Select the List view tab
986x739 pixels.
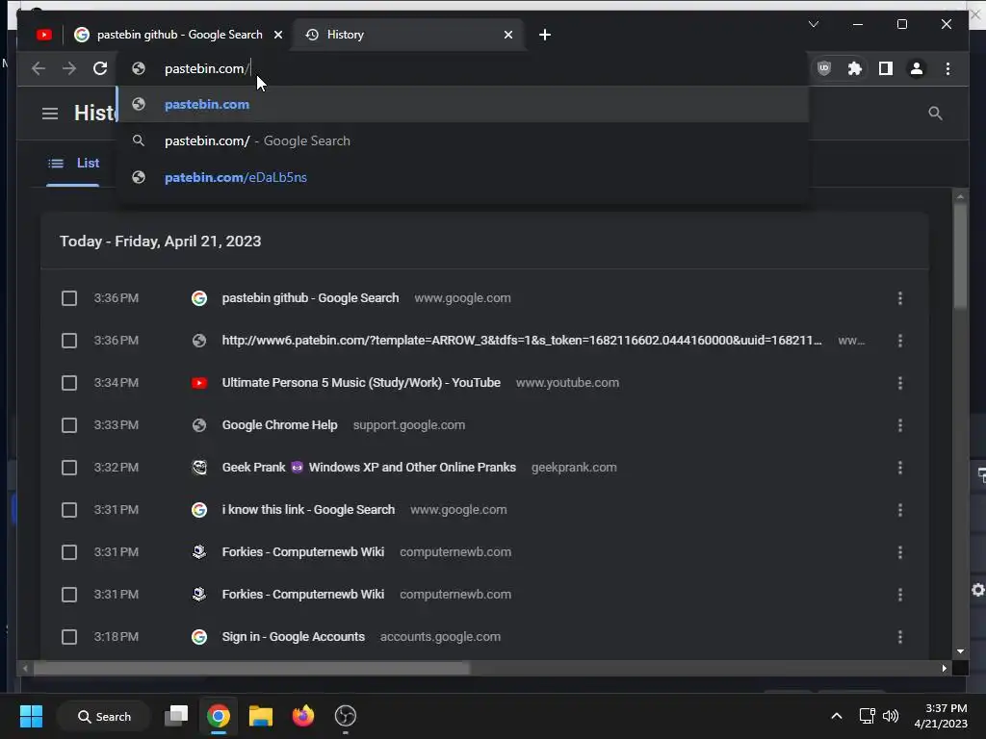[73, 164]
